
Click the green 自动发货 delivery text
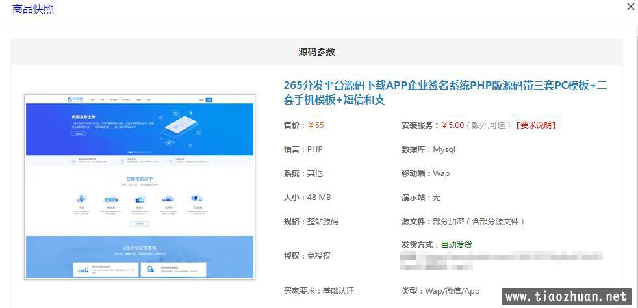click(x=456, y=245)
